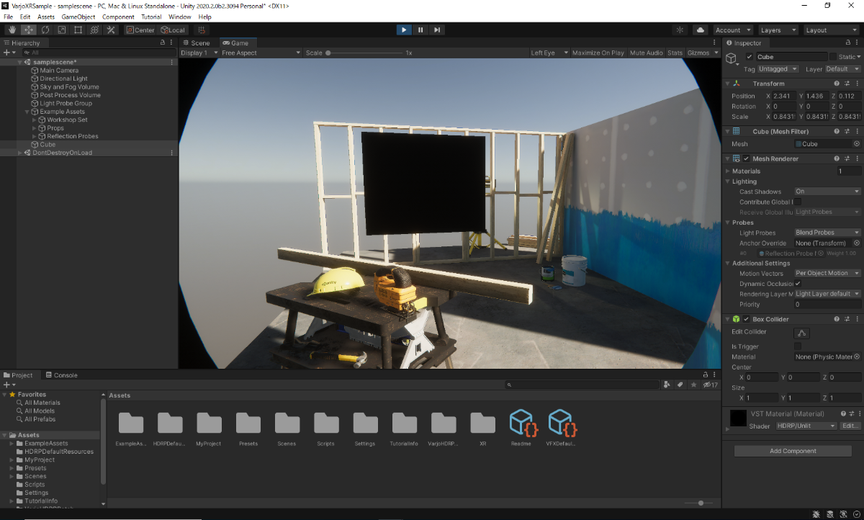Open Collab sun icon in the toolbar
This screenshot has width=864, height=520.
pos(680,30)
